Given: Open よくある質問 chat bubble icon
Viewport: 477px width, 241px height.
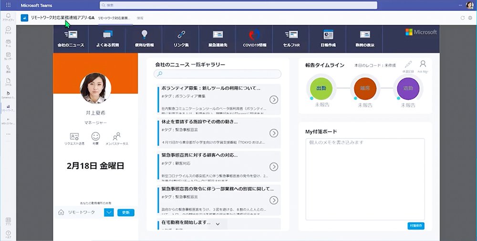Looking at the screenshot, I should point(108,35).
